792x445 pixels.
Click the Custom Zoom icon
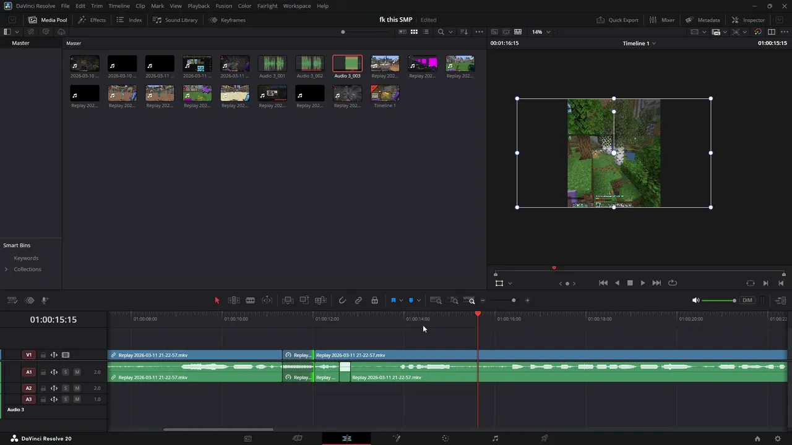pos(470,300)
